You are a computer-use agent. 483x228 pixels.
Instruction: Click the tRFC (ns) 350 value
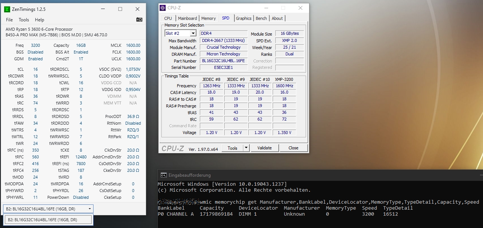point(35,150)
